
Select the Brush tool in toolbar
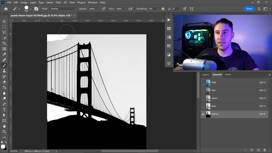click(4, 65)
